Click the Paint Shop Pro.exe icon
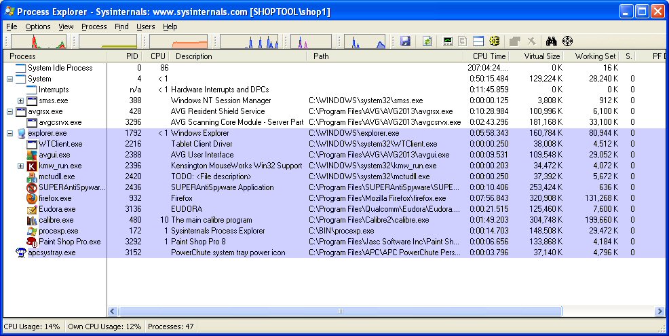The image size is (669, 336). point(32,242)
